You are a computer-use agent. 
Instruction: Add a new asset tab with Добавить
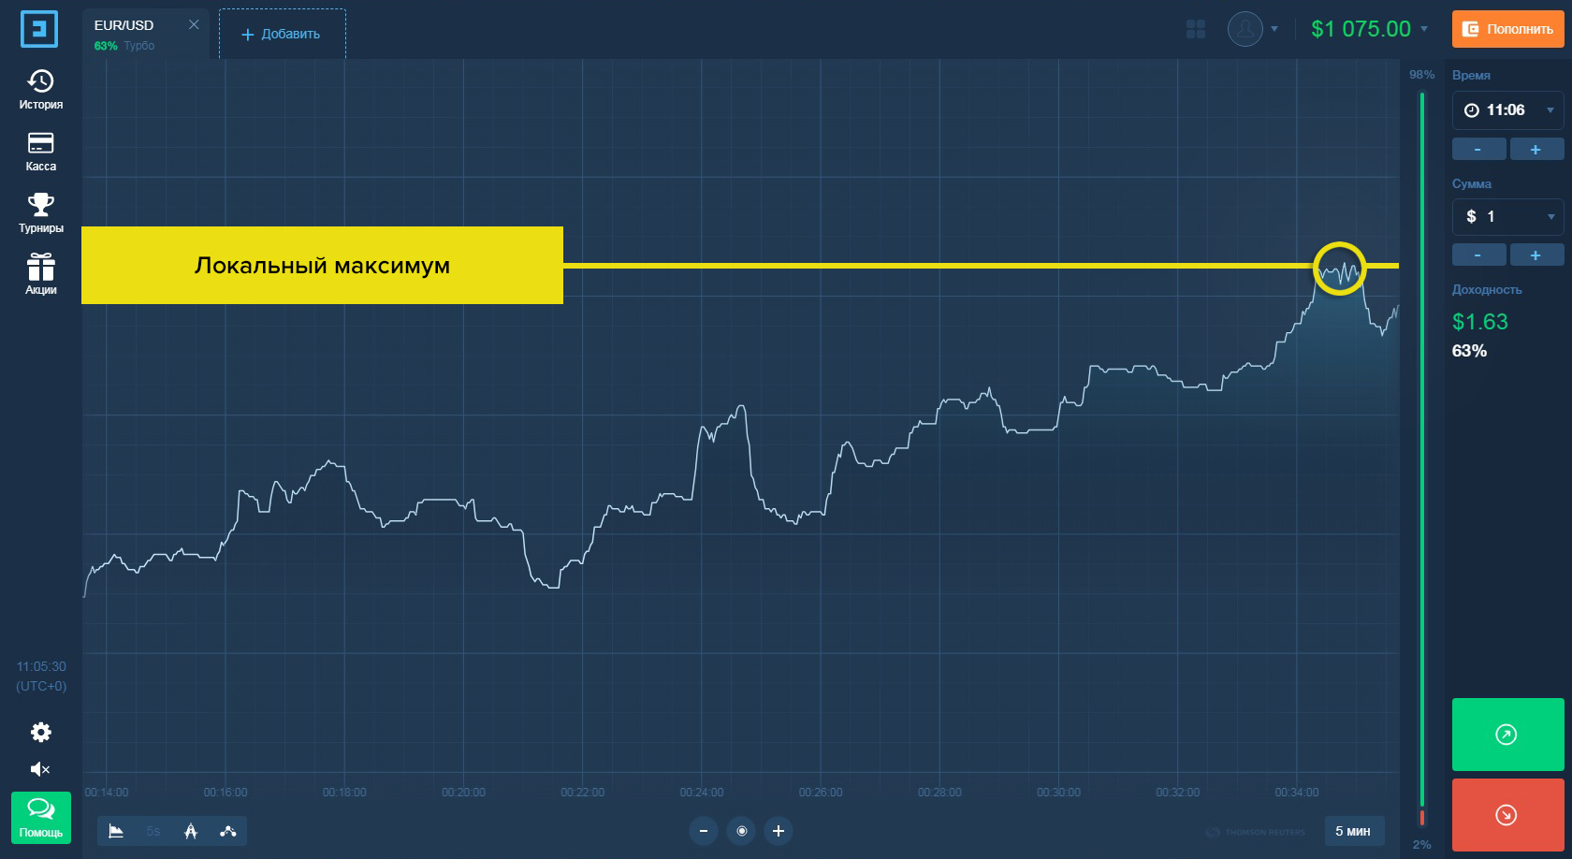point(283,34)
